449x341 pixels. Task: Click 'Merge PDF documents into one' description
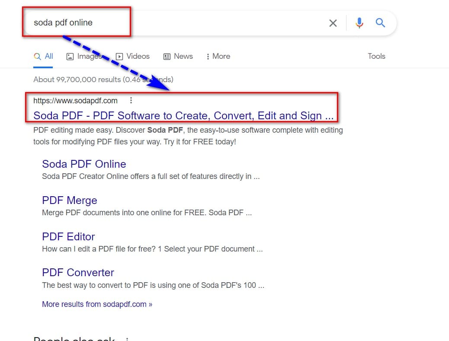147,213
